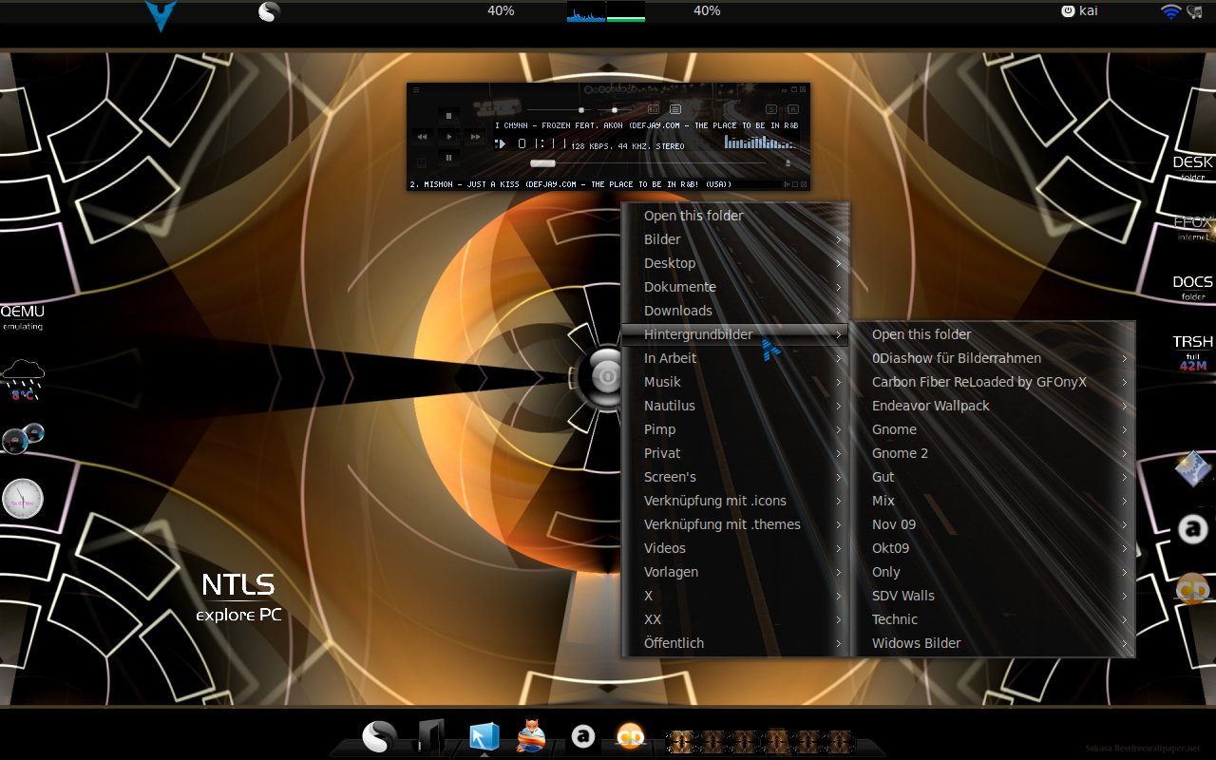Toggle the playlist button in music player

click(x=675, y=109)
